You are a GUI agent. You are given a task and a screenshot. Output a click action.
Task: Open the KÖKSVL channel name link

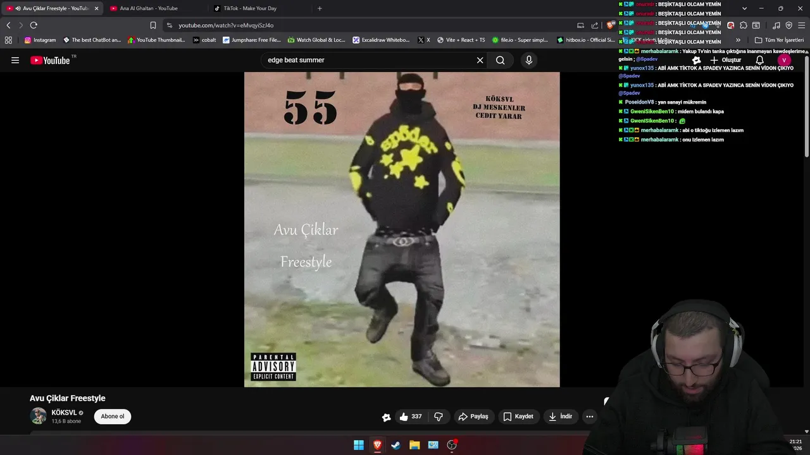[x=64, y=413]
